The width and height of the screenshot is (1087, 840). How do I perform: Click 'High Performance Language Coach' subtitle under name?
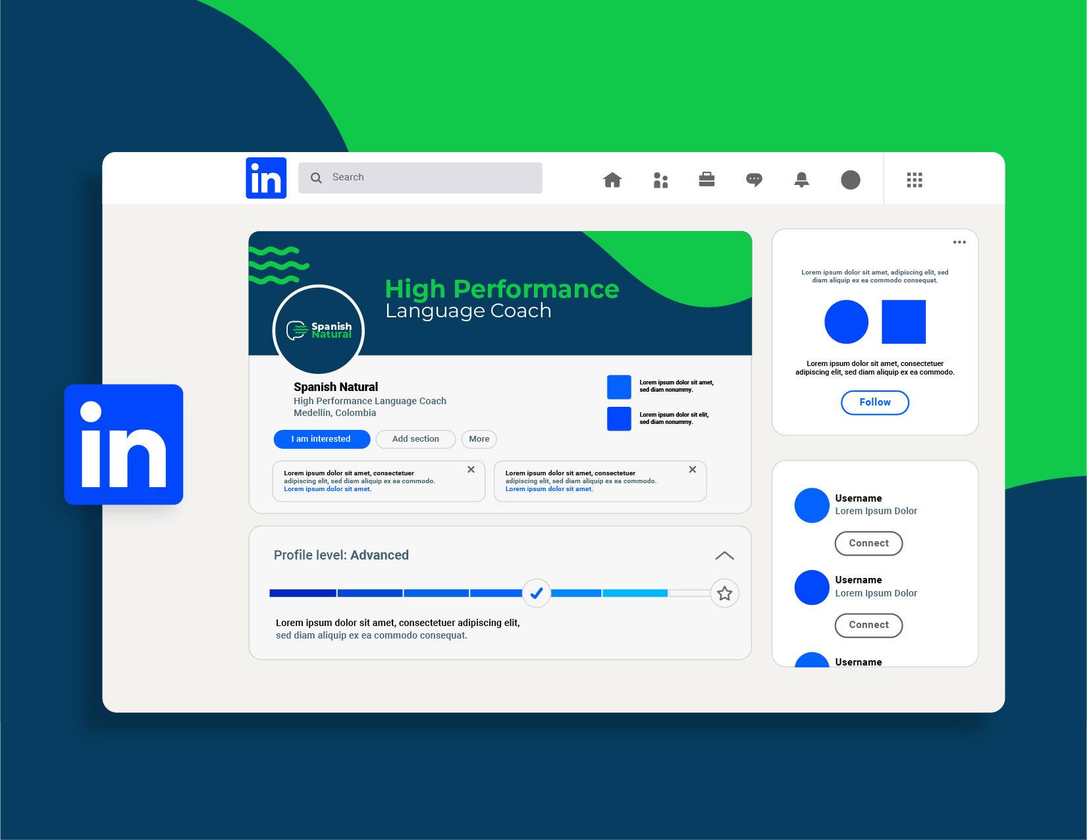click(x=370, y=401)
